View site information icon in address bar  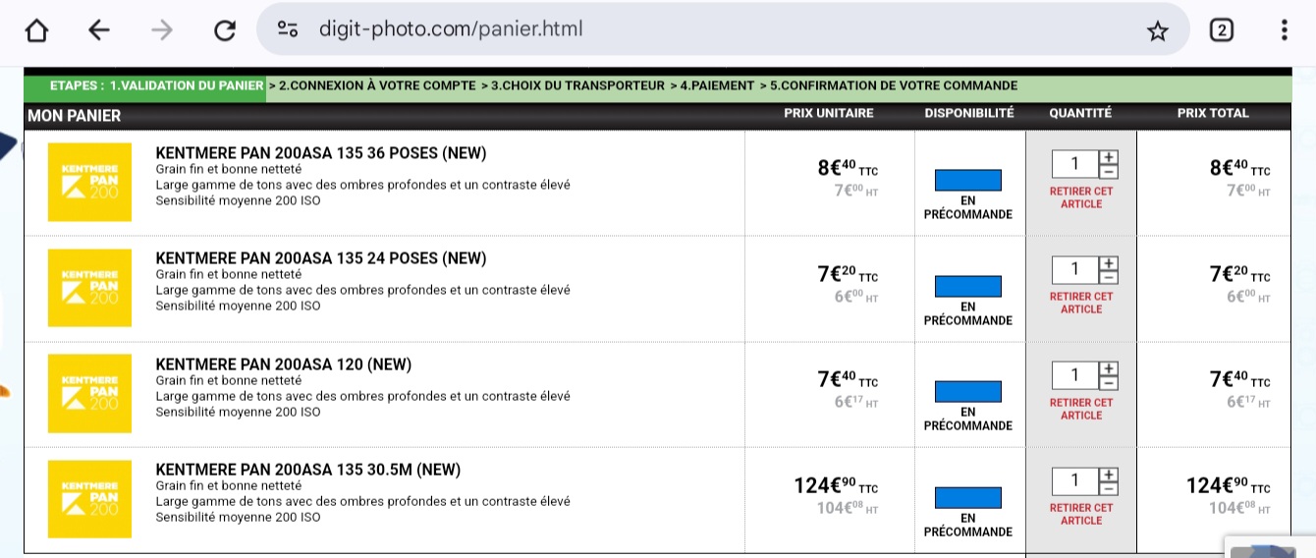click(x=288, y=29)
